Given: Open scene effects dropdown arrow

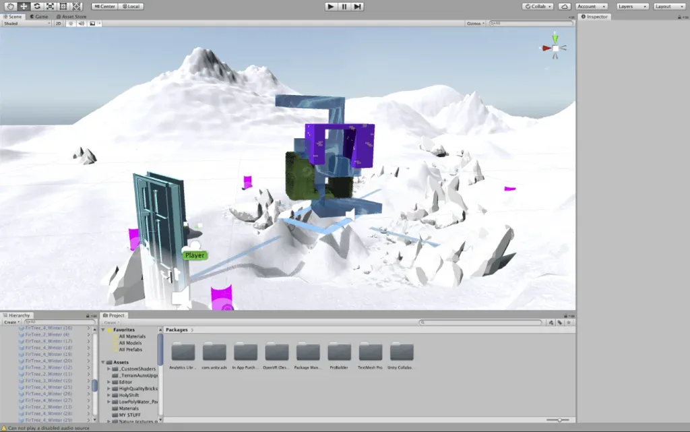Looking at the screenshot, I should click(100, 24).
